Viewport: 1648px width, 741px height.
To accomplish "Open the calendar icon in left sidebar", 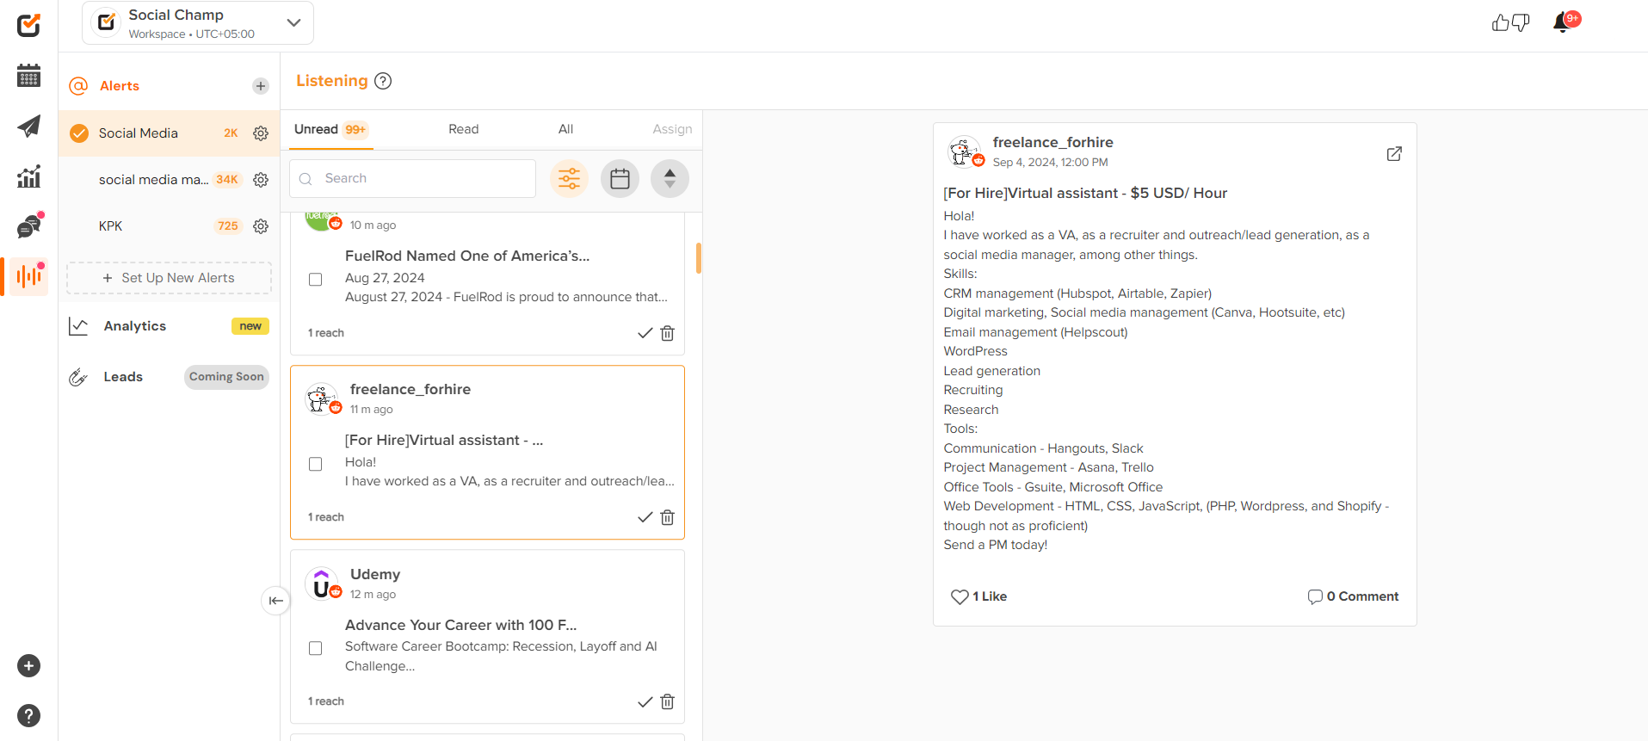I will (28, 76).
